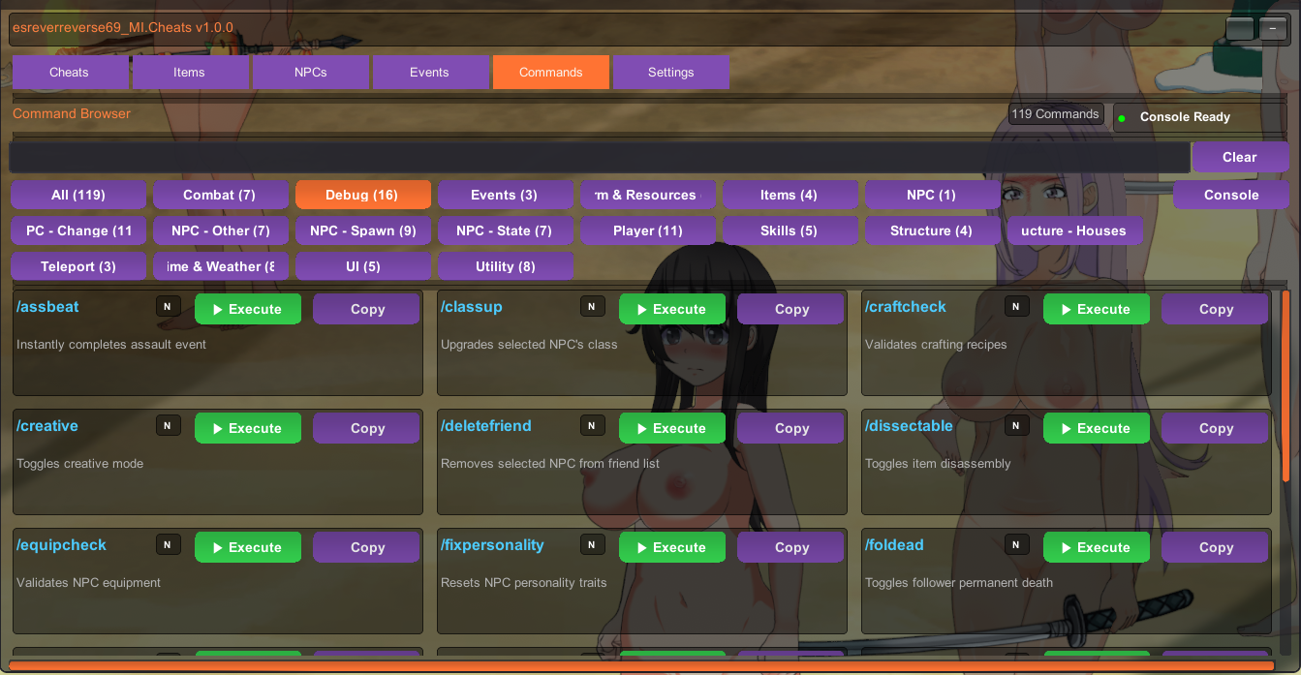1301x675 pixels.
Task: Filter by NPC - Other (7)
Action: pyautogui.click(x=220, y=230)
